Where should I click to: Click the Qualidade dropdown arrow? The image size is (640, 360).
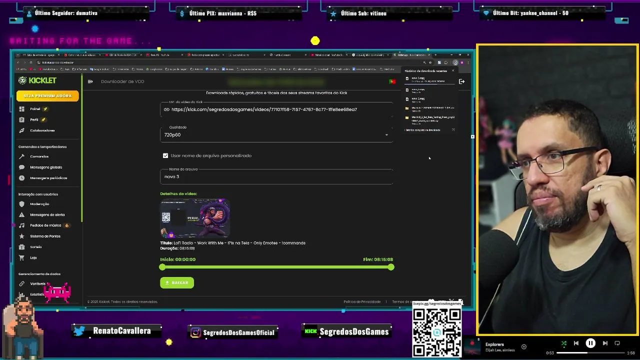pos(386,135)
